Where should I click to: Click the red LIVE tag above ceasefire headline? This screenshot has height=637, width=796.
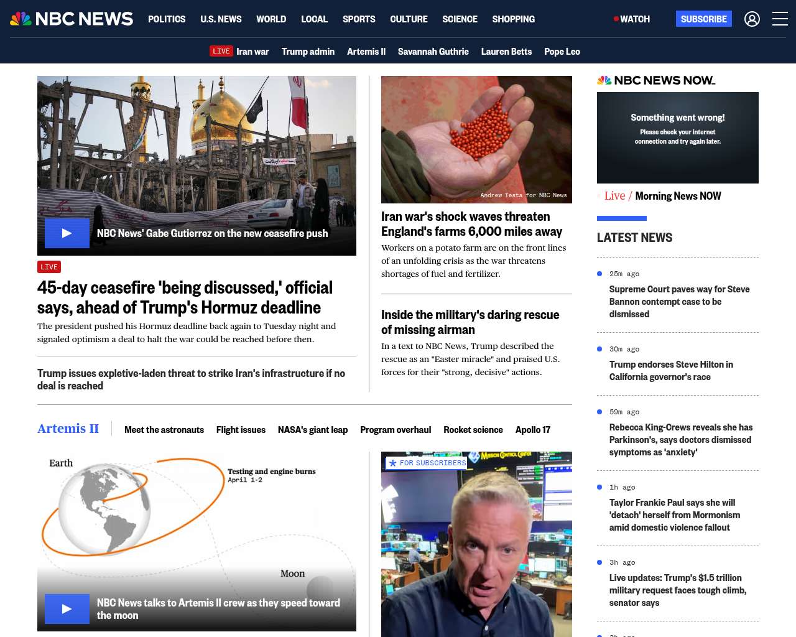coord(49,267)
